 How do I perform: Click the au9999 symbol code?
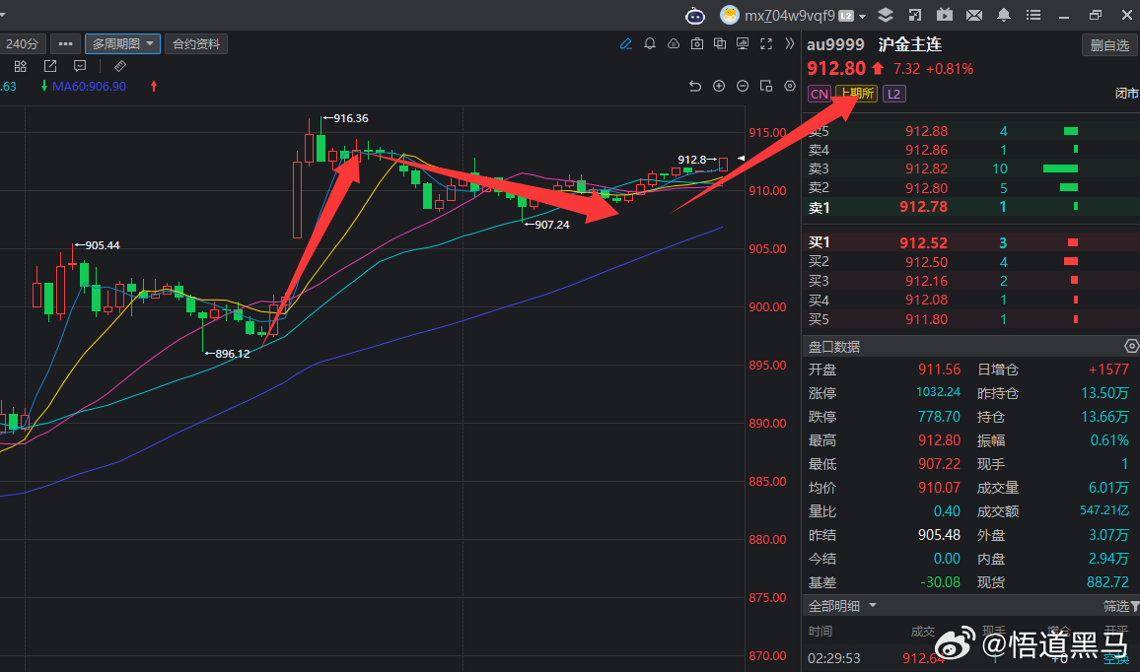coord(835,44)
